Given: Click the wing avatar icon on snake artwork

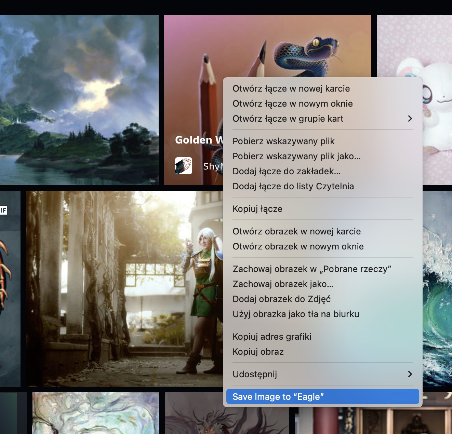Looking at the screenshot, I should [184, 166].
